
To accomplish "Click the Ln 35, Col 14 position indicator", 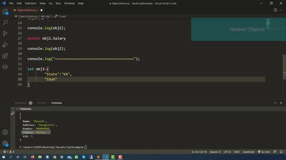I will point(199,152).
